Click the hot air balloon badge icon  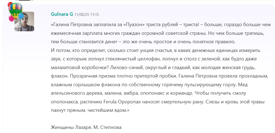pos(16,10)
